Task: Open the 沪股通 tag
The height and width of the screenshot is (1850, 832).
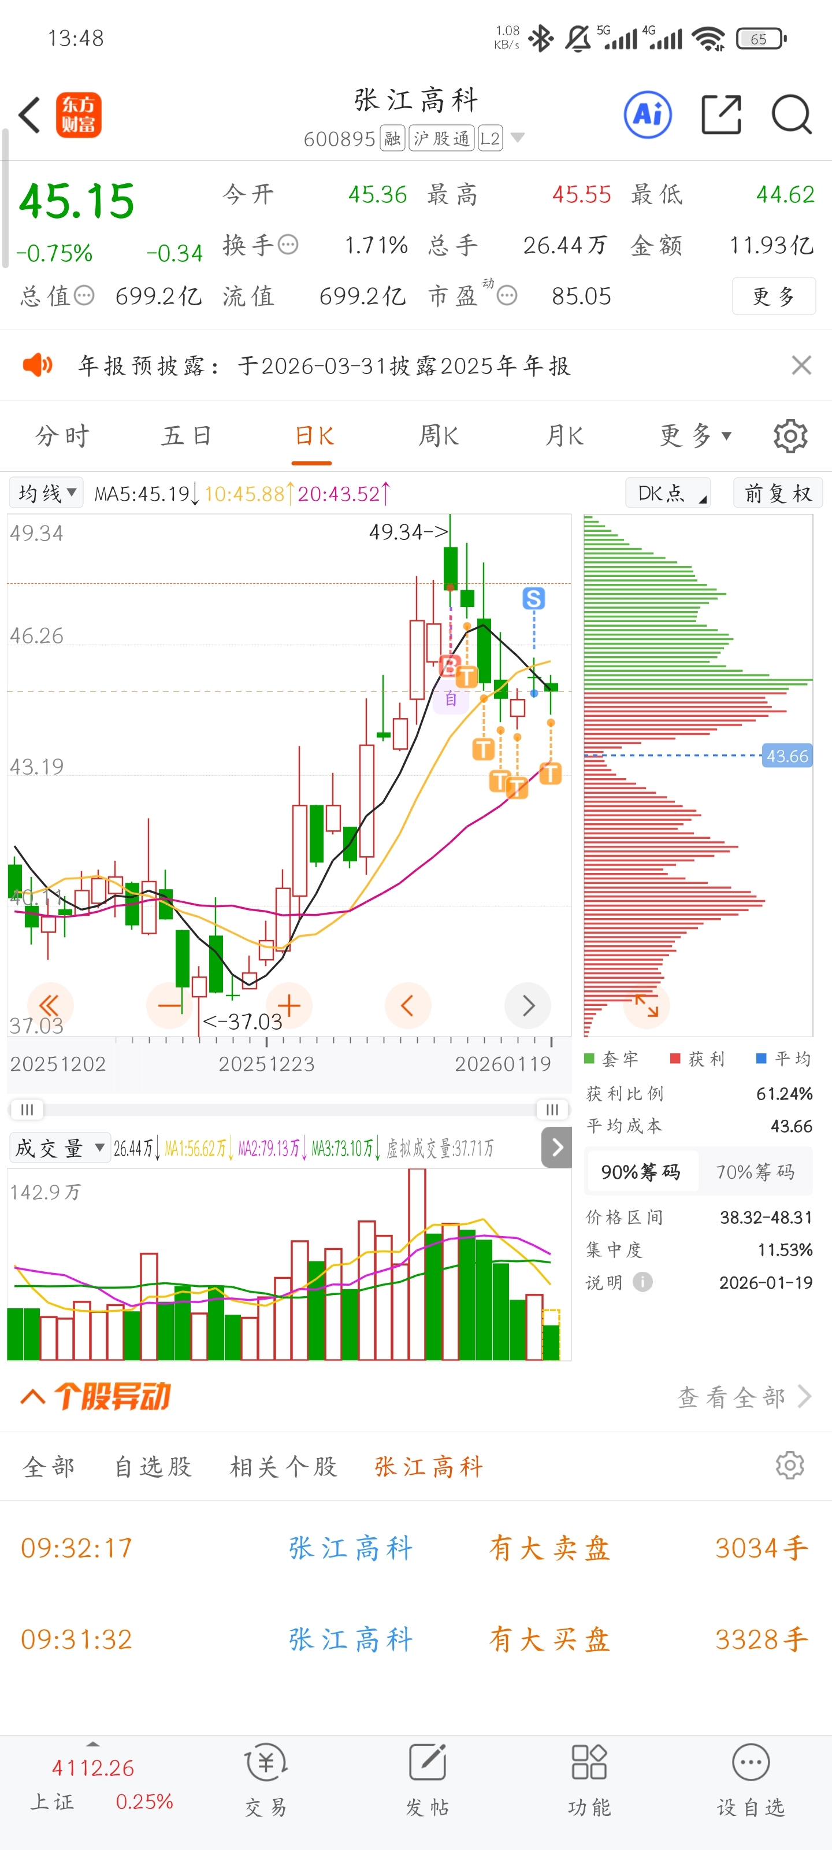Action: [441, 138]
